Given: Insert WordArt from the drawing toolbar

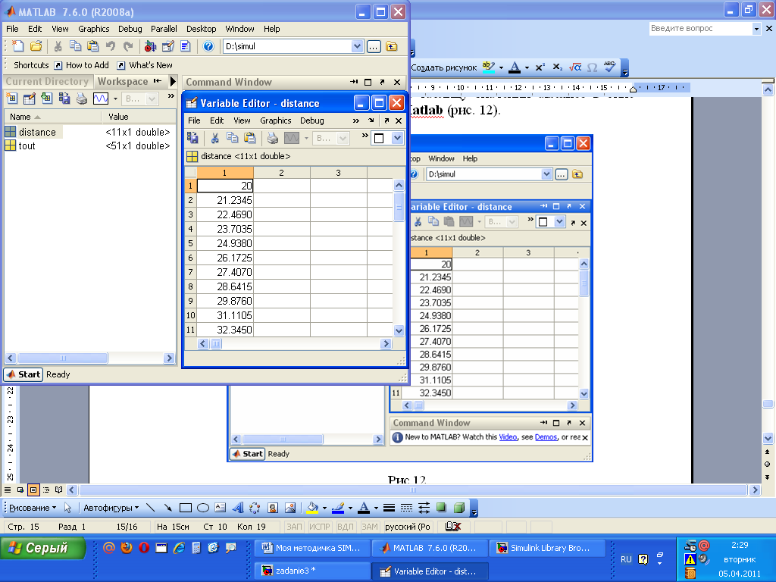Looking at the screenshot, I should point(238,508).
